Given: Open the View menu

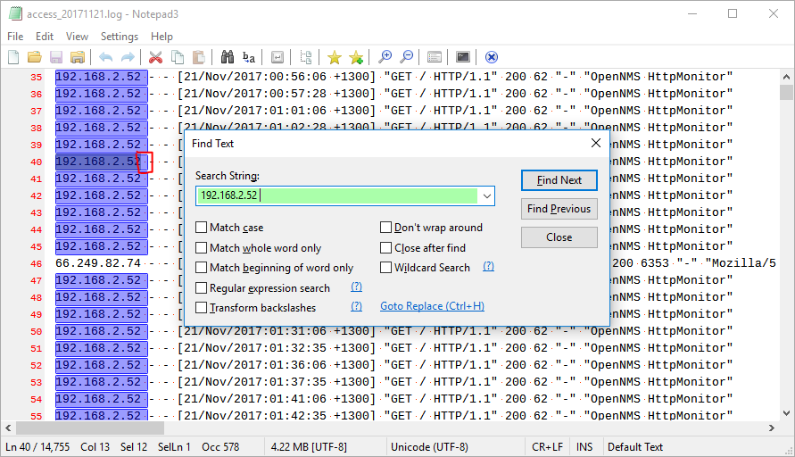Looking at the screenshot, I should point(77,37).
